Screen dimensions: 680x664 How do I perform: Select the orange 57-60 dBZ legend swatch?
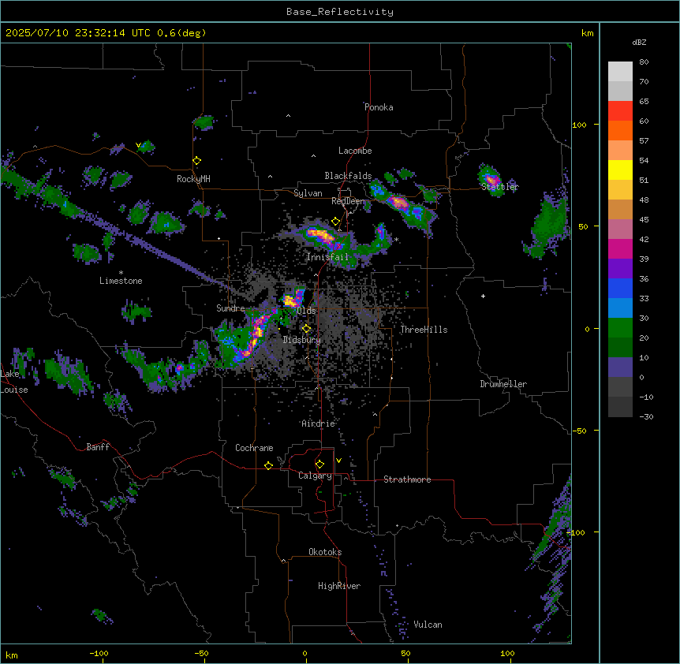point(620,130)
